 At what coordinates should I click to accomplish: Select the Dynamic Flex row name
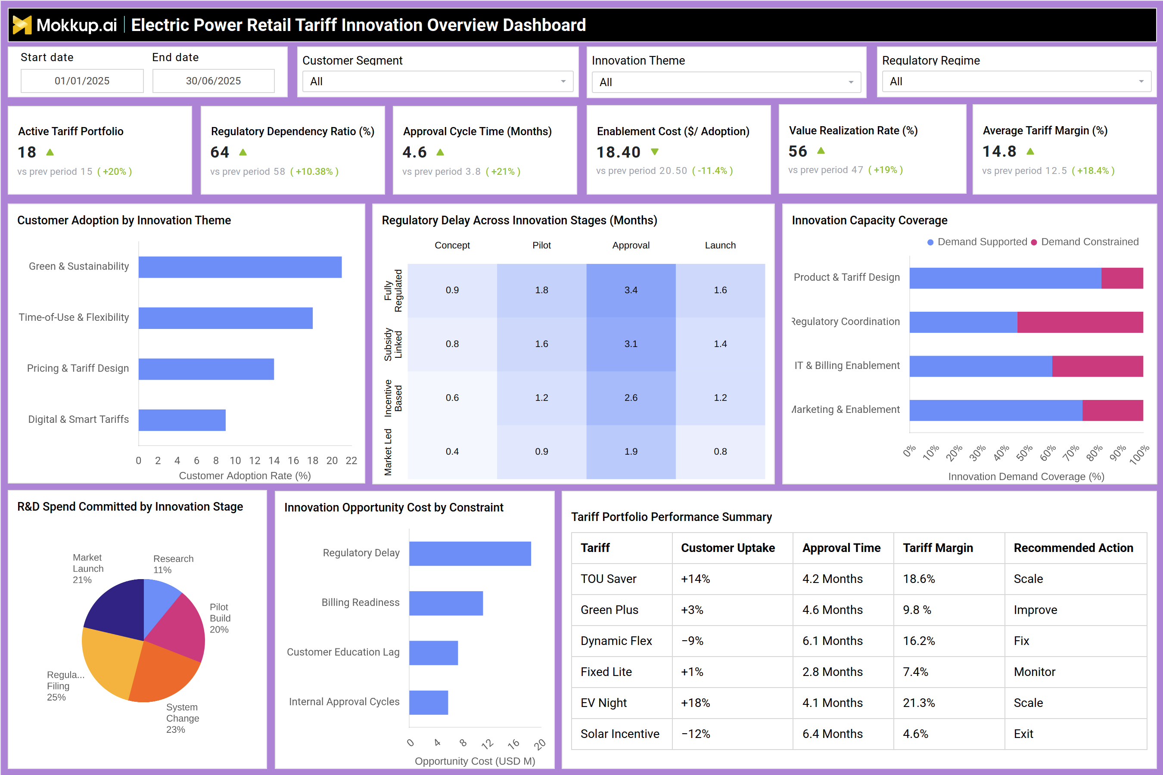[616, 641]
